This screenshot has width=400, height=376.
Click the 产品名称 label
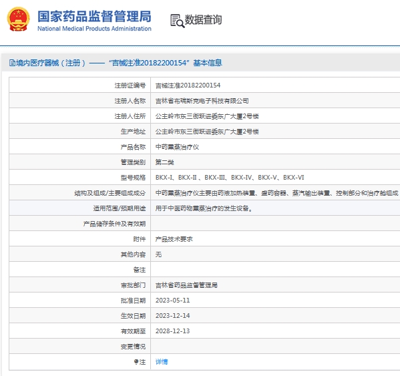click(x=133, y=147)
